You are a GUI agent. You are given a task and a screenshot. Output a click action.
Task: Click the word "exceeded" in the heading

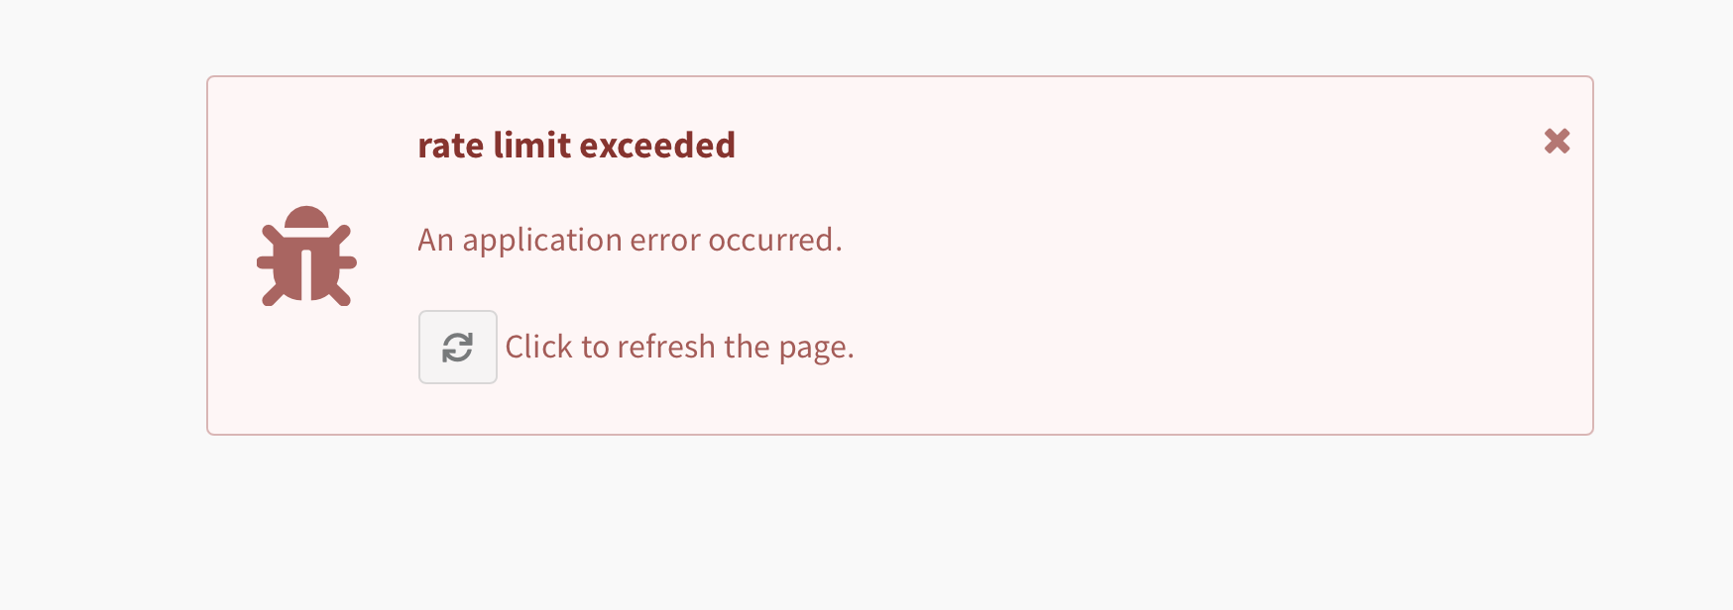pyautogui.click(x=657, y=146)
